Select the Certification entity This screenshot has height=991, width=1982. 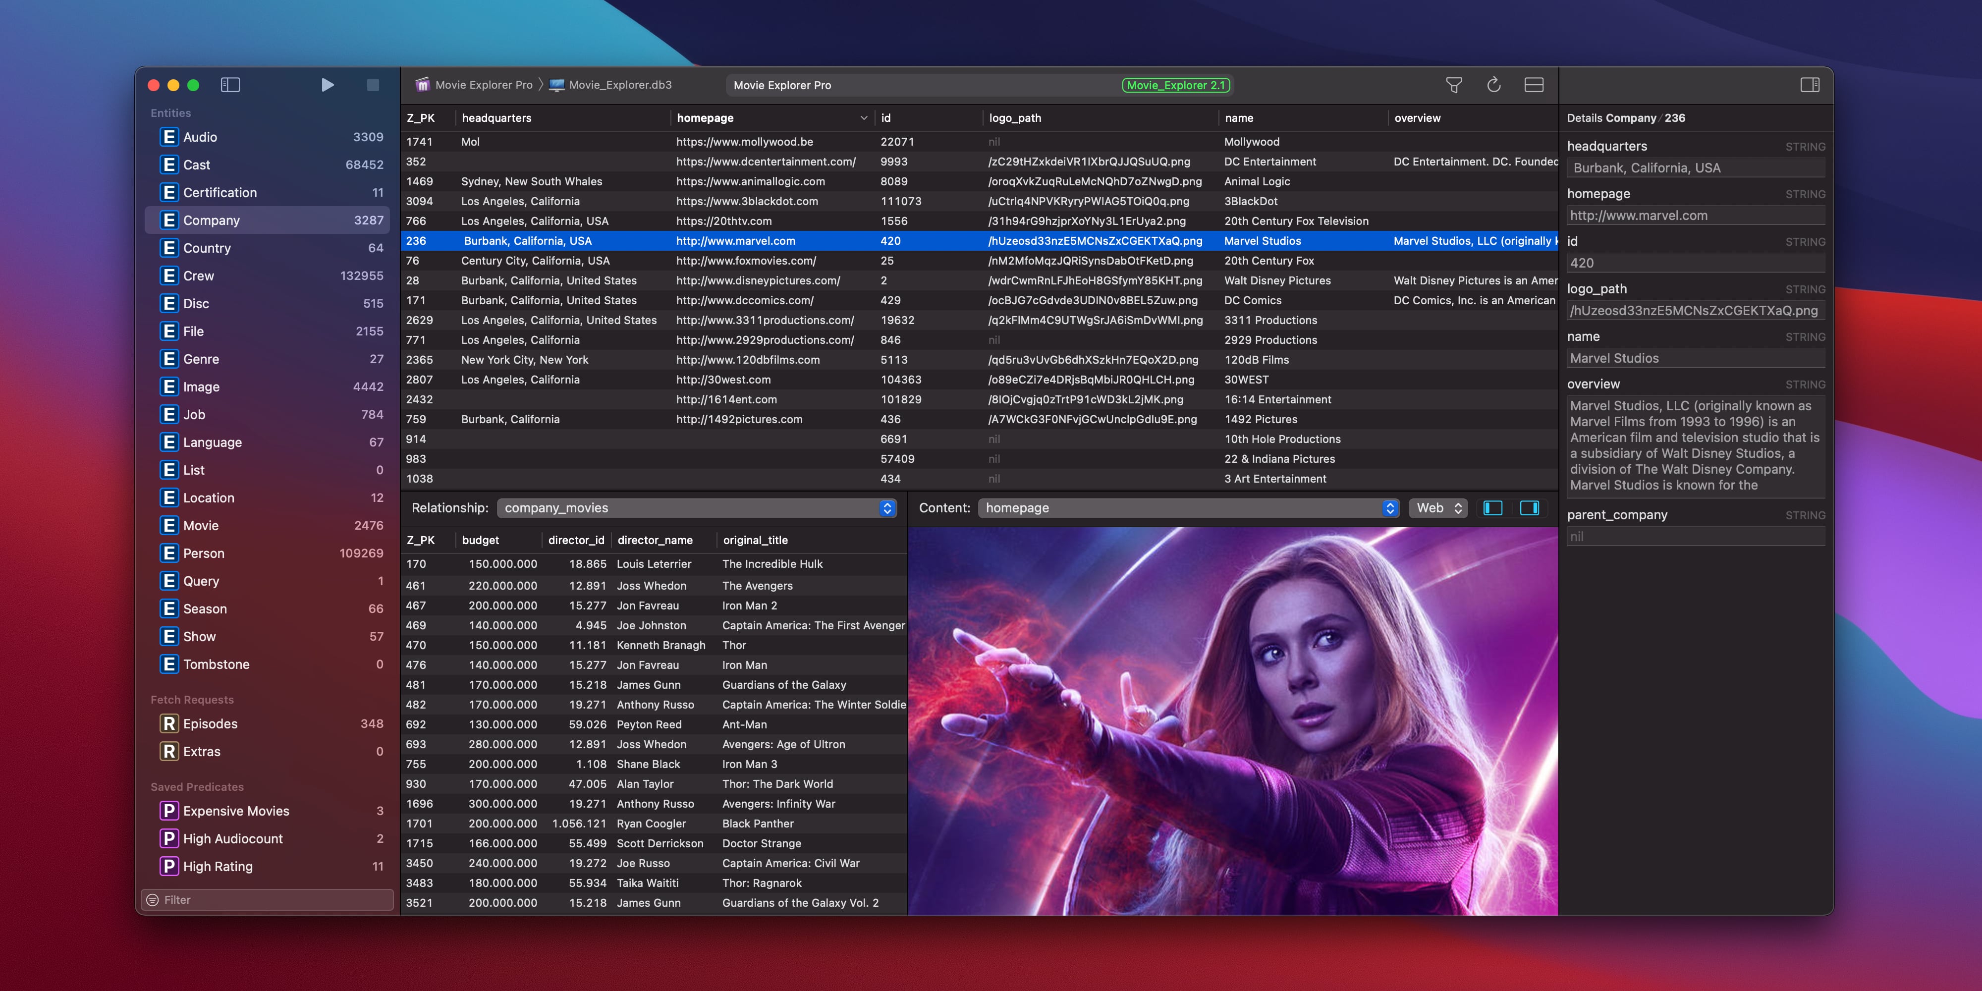pos(267,192)
